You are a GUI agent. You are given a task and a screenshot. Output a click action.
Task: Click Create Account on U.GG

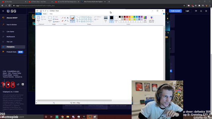(x=175, y=11)
